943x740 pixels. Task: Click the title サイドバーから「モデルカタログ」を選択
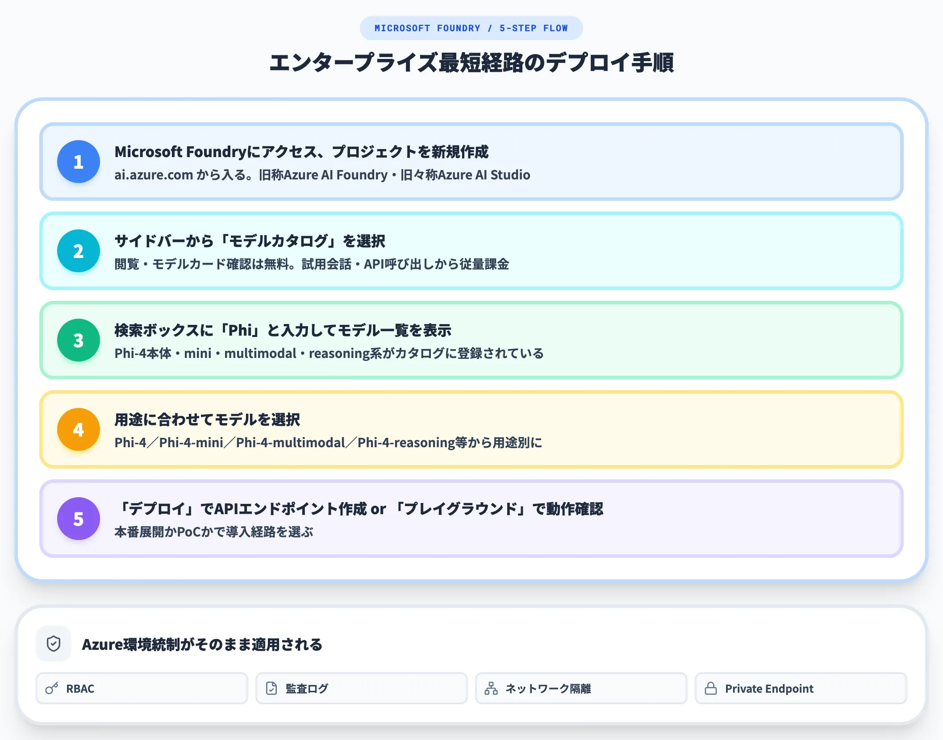coord(250,241)
